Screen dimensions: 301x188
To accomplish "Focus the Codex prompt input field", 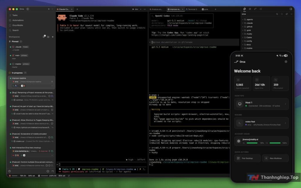I will [194, 42].
